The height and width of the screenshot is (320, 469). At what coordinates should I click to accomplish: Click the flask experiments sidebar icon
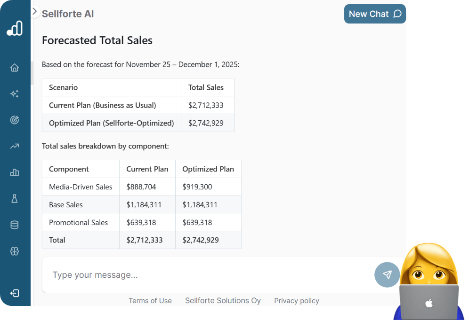coord(15,199)
